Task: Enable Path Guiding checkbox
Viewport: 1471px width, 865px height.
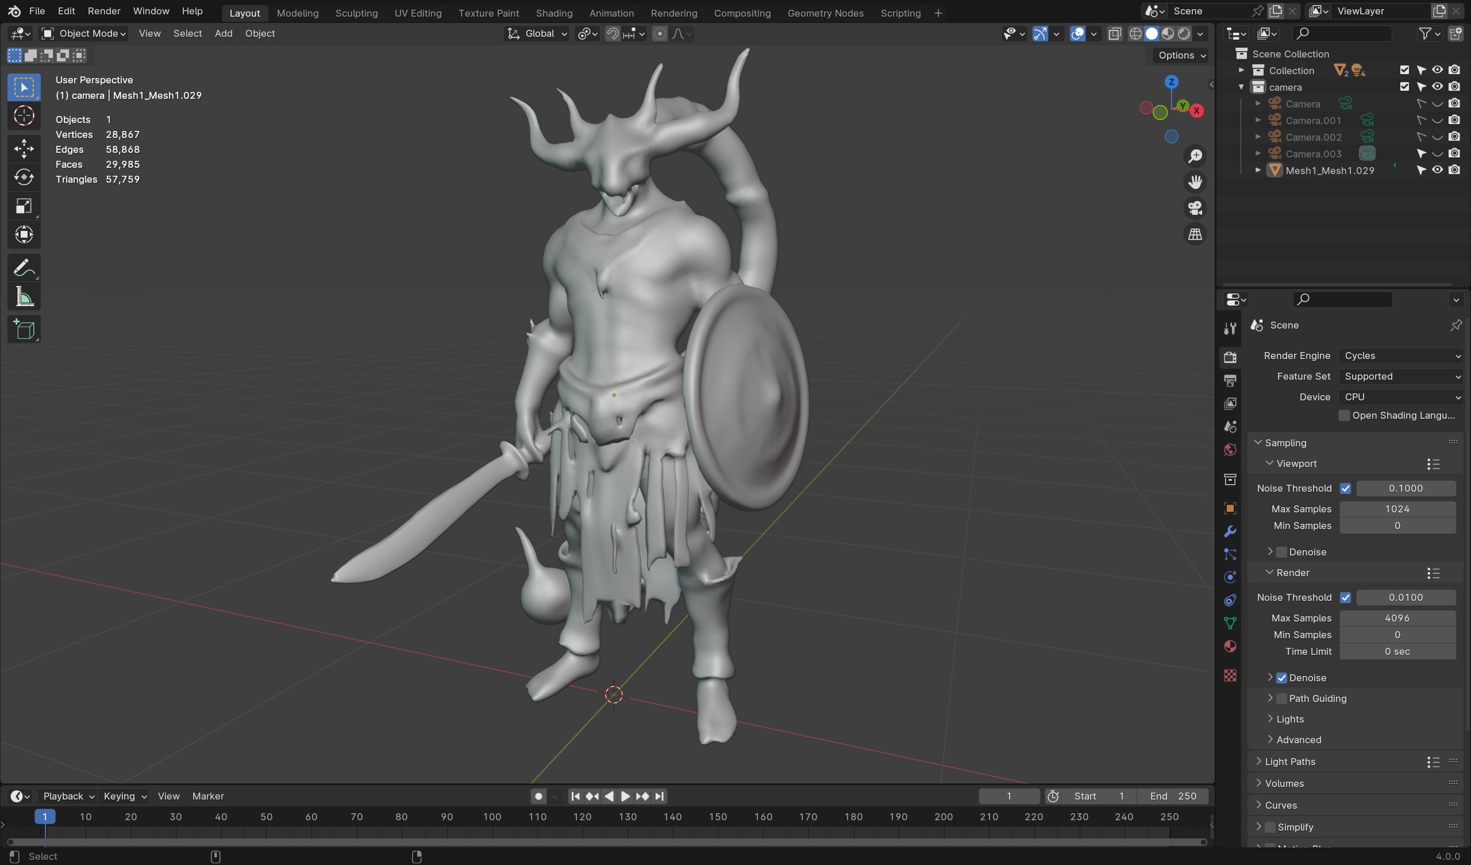Action: point(1281,698)
